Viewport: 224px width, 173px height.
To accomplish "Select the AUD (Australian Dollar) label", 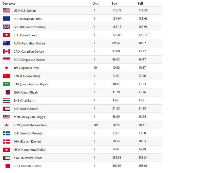I will pos(29,43).
